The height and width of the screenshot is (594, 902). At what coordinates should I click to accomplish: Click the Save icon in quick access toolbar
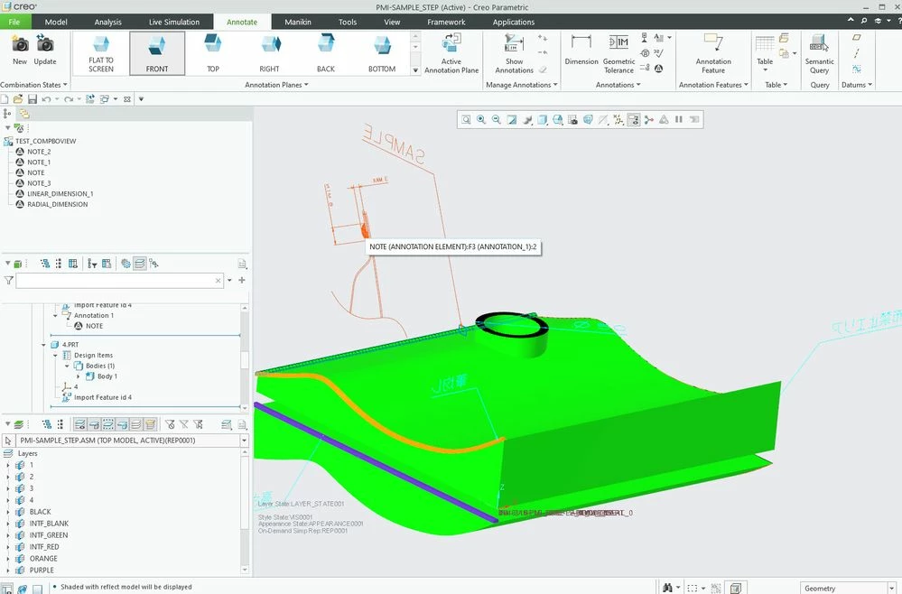[x=33, y=99]
